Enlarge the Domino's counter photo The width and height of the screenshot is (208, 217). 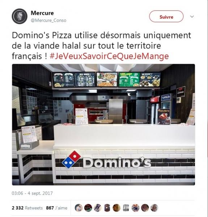pyautogui.click(x=103, y=124)
